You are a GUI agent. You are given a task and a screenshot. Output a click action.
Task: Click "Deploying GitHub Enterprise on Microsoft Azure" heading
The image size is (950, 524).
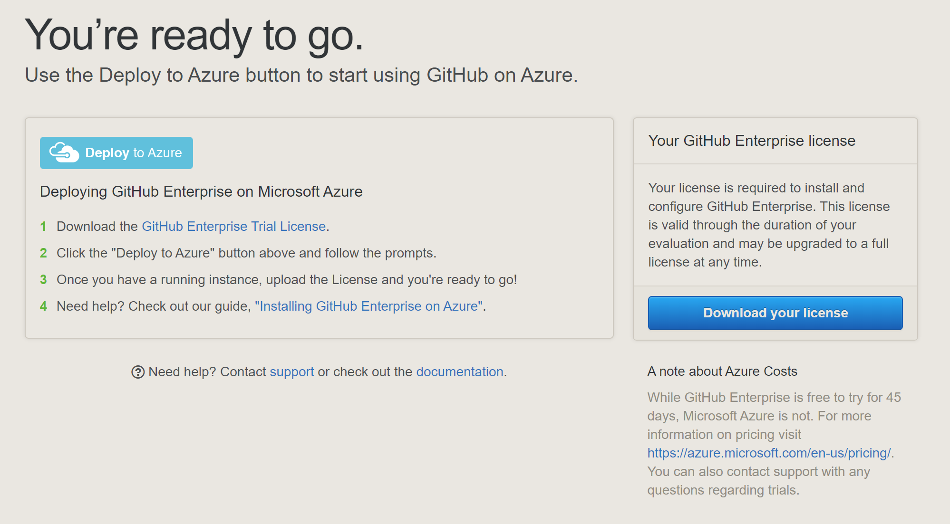(201, 191)
